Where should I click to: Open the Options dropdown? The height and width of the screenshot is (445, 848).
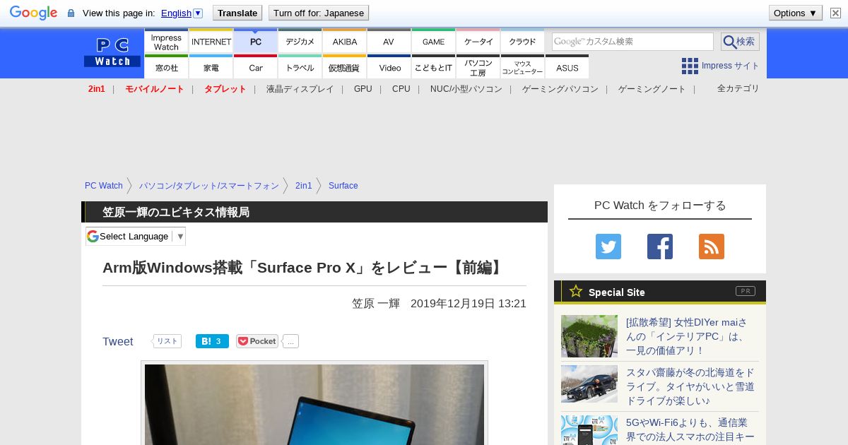[796, 13]
